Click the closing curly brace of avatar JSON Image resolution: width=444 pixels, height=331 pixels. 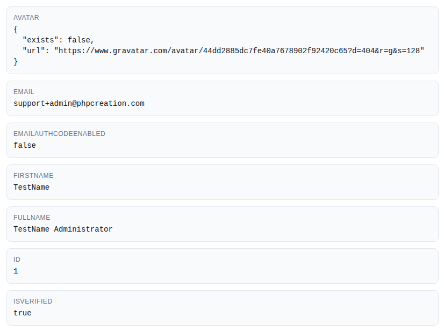click(x=16, y=61)
